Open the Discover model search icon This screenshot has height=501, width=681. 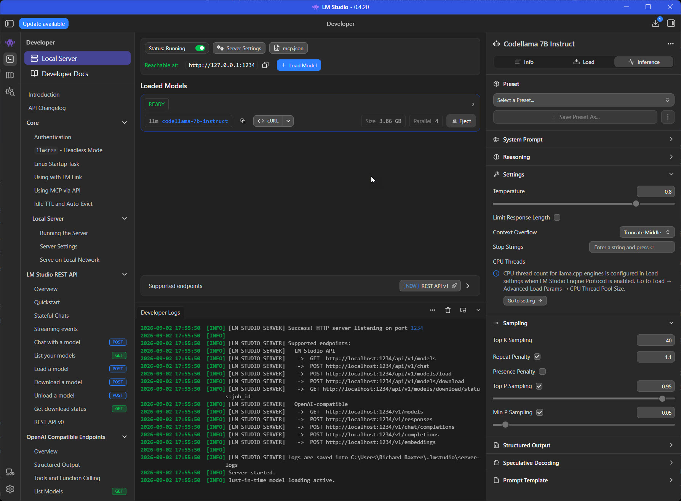(x=10, y=92)
